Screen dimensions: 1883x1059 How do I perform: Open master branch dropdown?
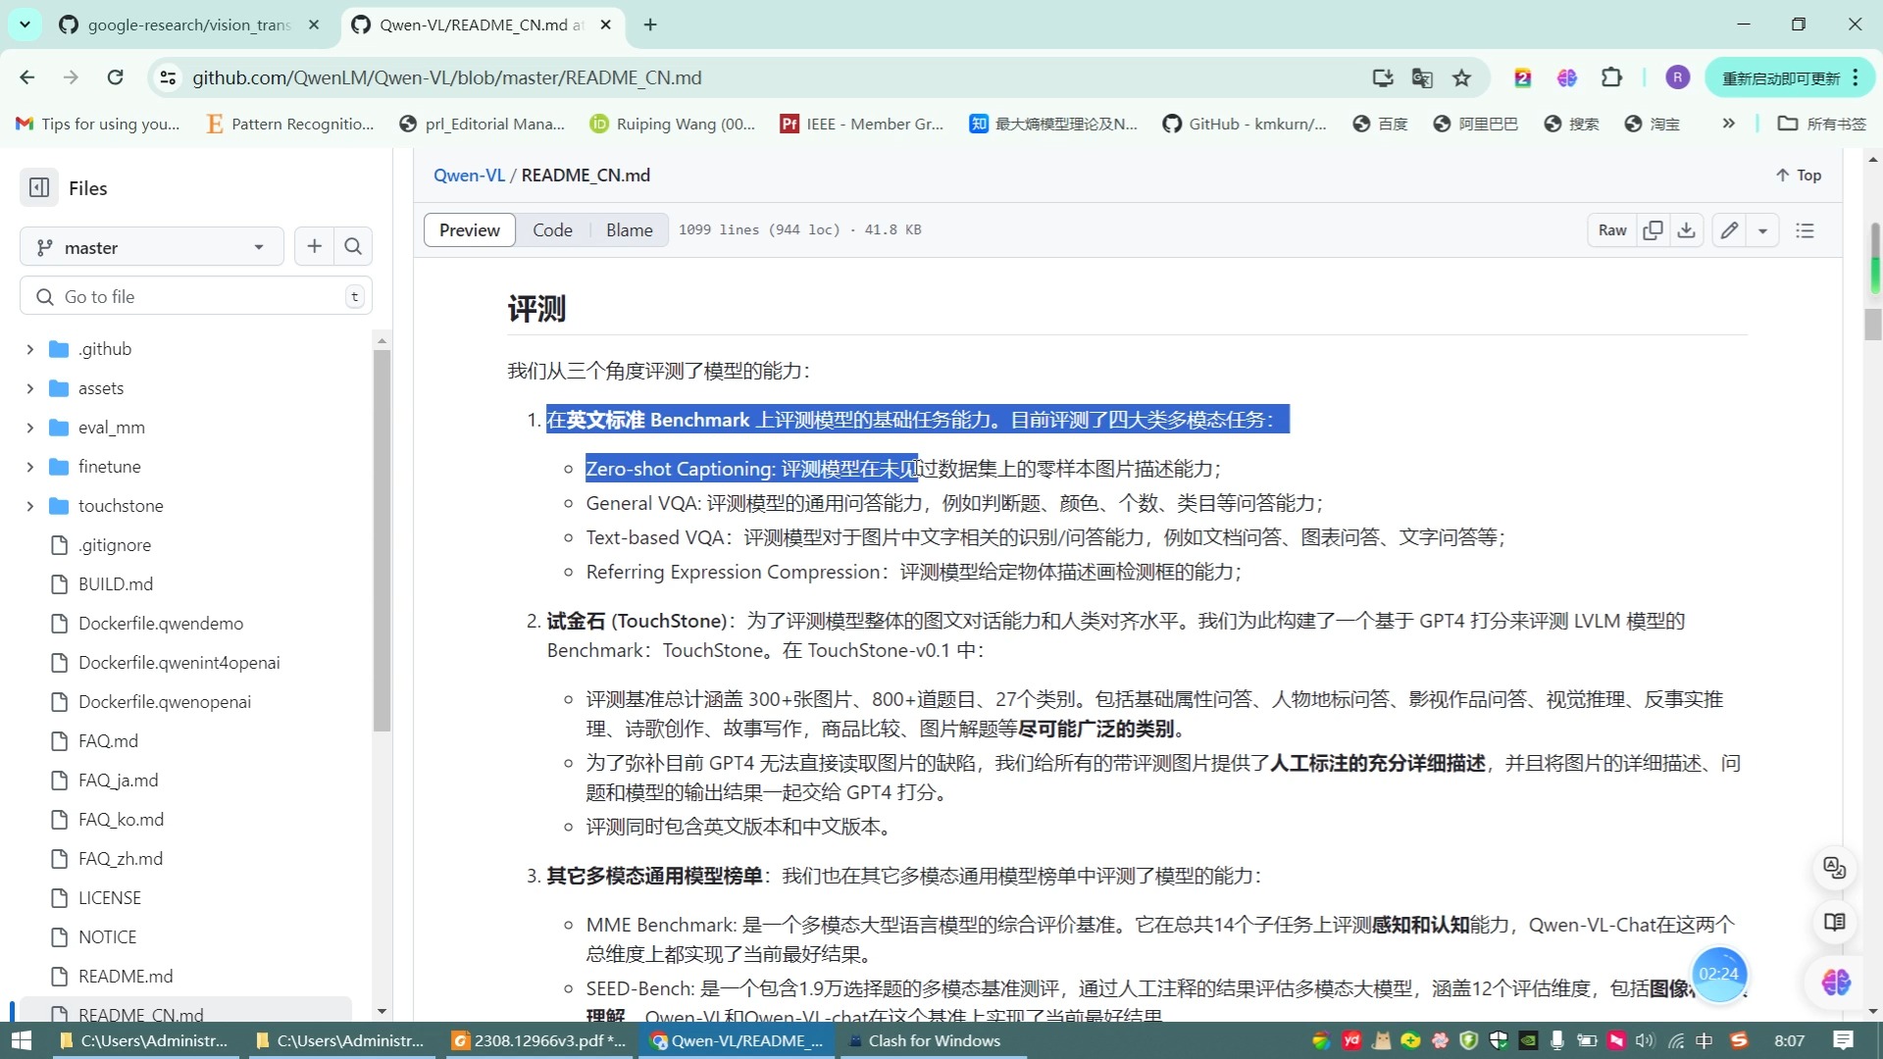tap(152, 247)
